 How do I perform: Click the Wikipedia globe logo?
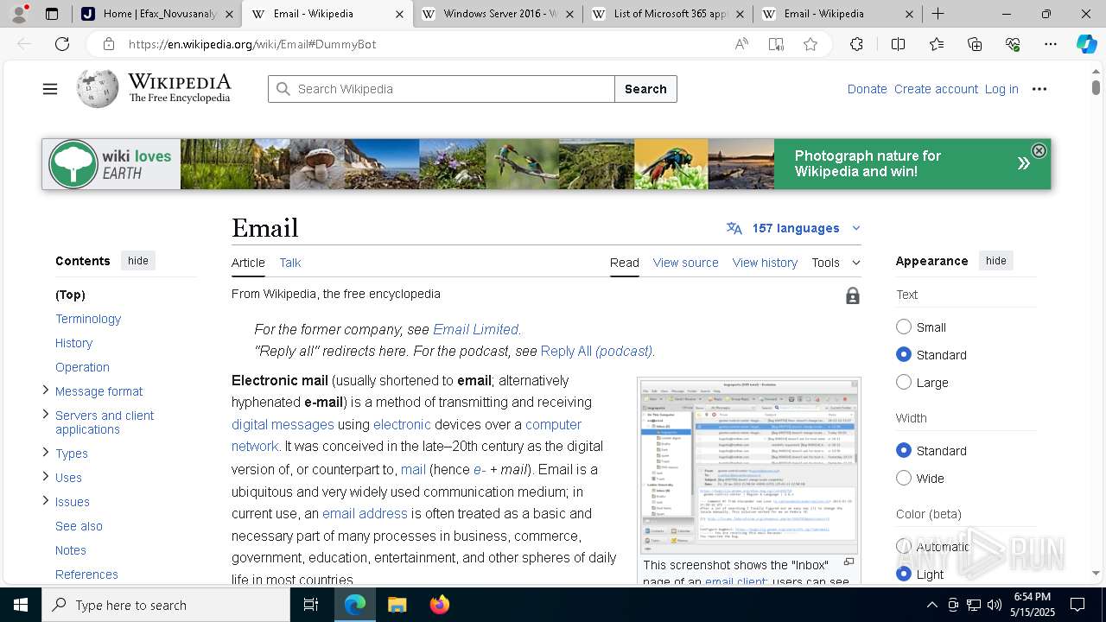98,89
